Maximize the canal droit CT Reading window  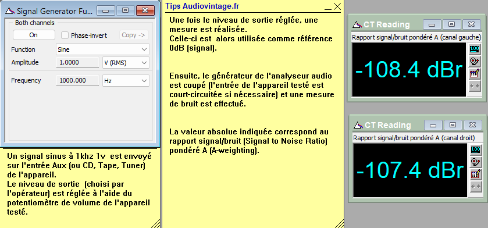click(x=453, y=125)
